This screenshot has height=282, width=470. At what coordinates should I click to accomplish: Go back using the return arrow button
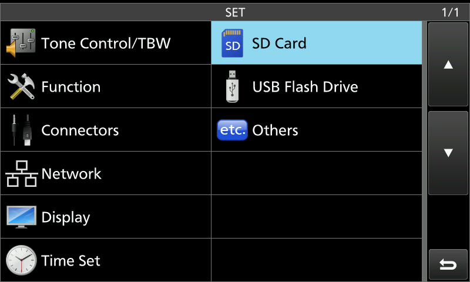tap(448, 264)
